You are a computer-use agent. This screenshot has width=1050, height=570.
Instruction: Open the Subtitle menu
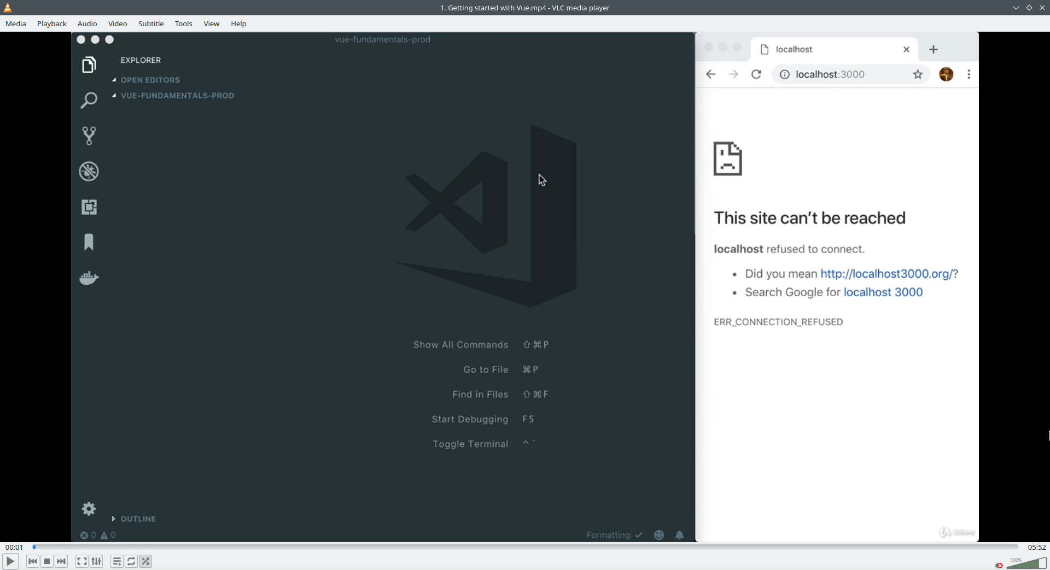151,23
